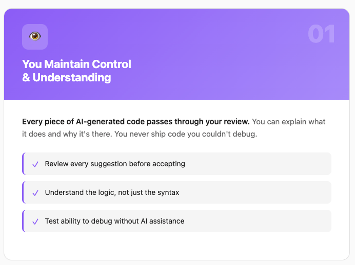The height and width of the screenshot is (265, 355).
Task: Click the checkmark beside Understand the logic
Action: pos(35,193)
